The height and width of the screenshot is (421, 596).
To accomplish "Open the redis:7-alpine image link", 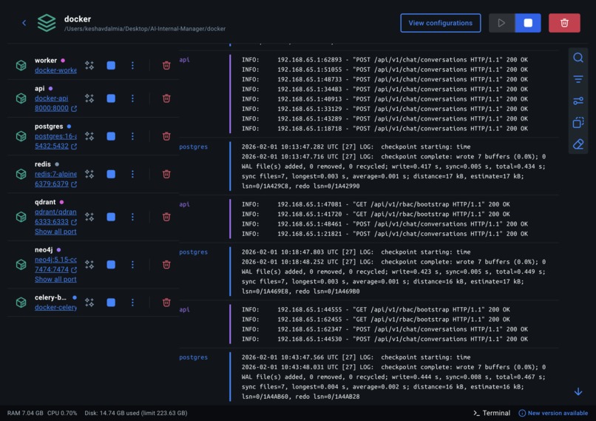I will coord(55,174).
